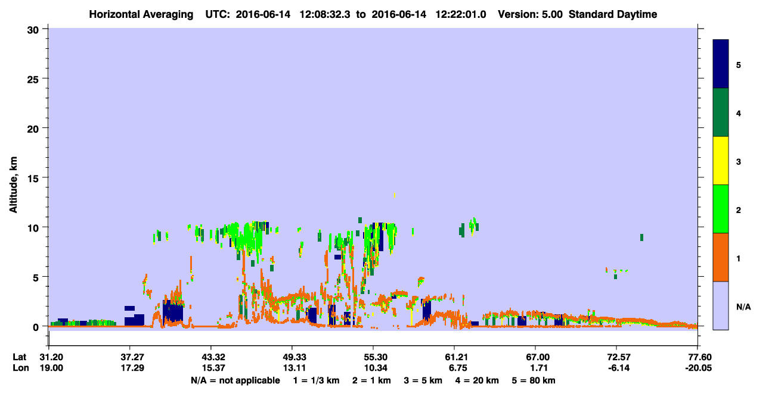The image size is (775, 397).
Task: Click the '5 = 80 km' legend entry
Action: [533, 380]
